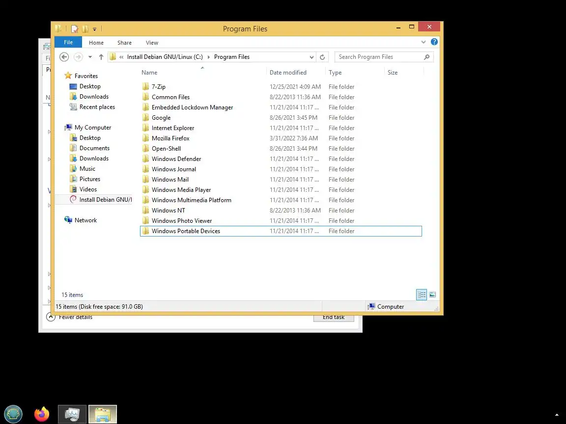The image size is (566, 424).
Task: Launch Firefox from the taskbar
Action: pos(42,414)
